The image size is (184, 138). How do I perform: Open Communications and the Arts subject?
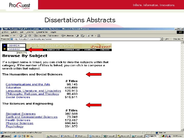point(28,84)
